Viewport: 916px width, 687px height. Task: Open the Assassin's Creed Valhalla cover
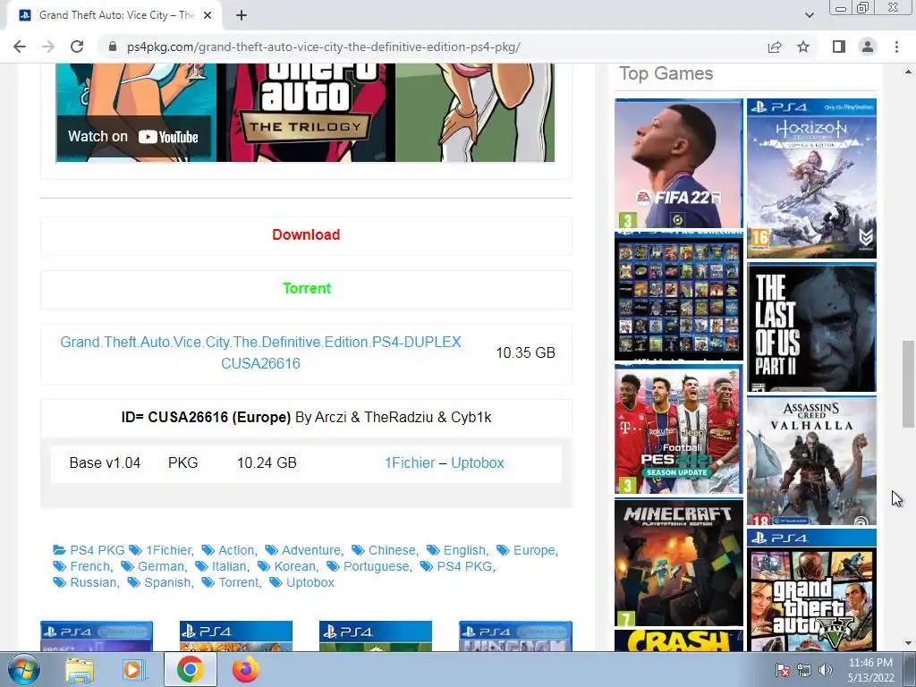point(811,461)
